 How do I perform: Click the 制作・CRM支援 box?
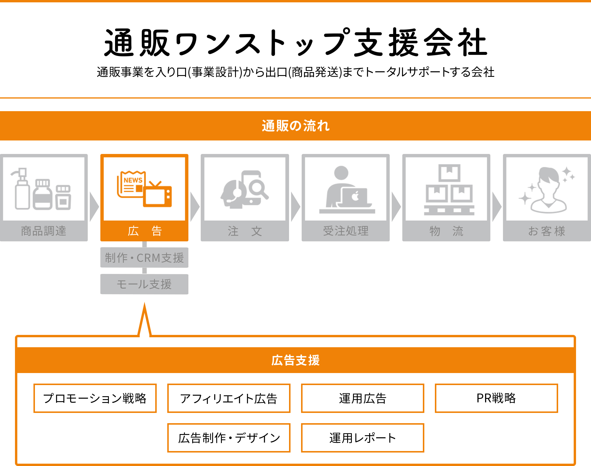coord(144,258)
